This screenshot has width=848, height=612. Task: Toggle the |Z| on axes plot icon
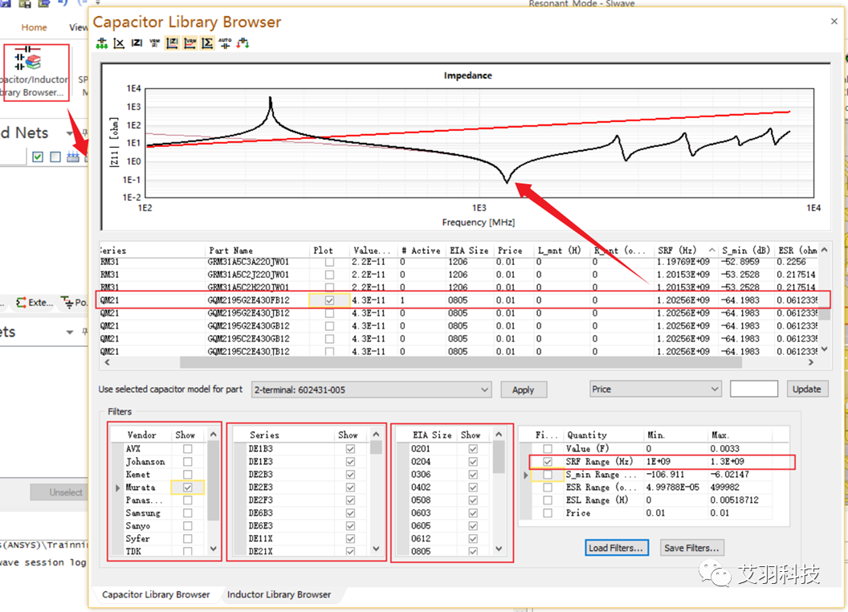(x=172, y=43)
